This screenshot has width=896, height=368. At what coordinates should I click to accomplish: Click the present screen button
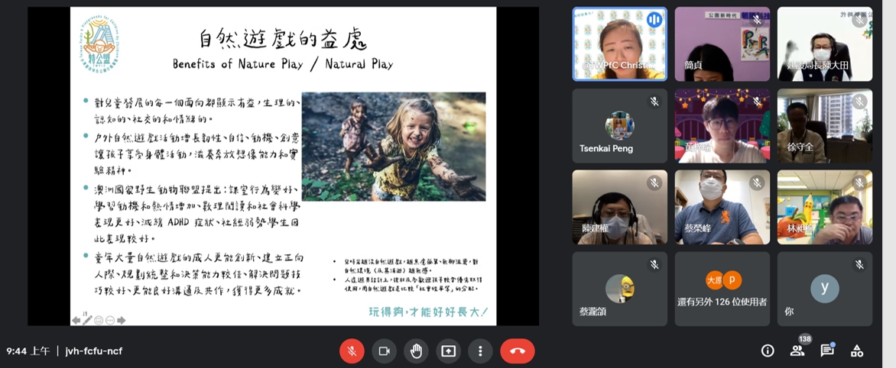coord(448,351)
